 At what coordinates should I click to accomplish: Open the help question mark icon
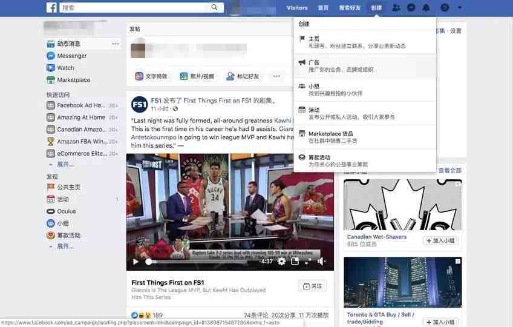coord(444,7)
